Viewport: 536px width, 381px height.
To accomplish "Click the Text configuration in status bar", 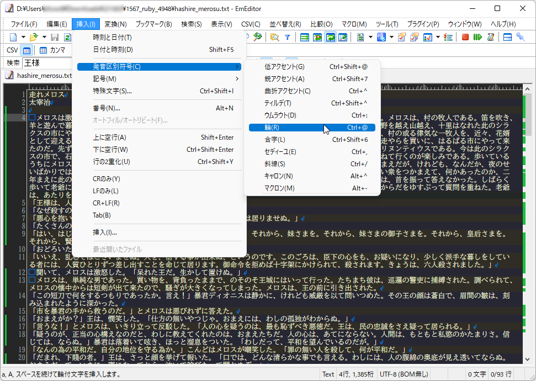I will coord(328,374).
